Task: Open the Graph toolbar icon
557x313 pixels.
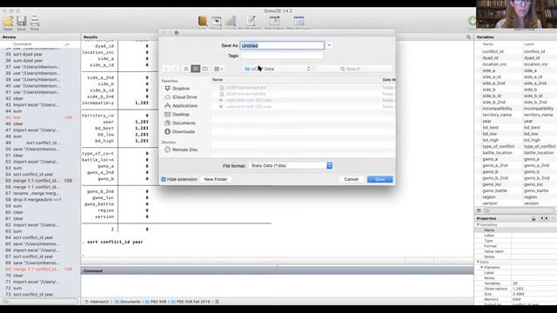Action: (230, 21)
